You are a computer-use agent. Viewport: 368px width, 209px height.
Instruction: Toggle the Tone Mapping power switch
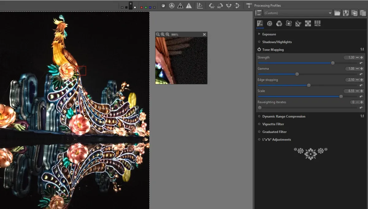click(259, 49)
